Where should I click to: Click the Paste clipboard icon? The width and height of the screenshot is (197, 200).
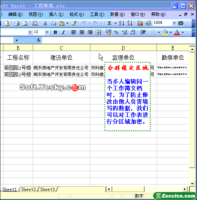pos(62,23)
